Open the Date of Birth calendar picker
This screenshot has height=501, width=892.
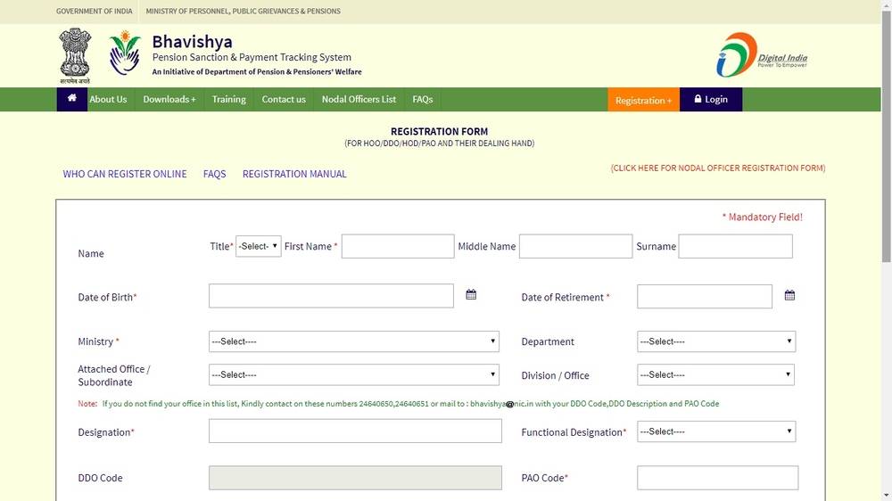pyautogui.click(x=471, y=294)
